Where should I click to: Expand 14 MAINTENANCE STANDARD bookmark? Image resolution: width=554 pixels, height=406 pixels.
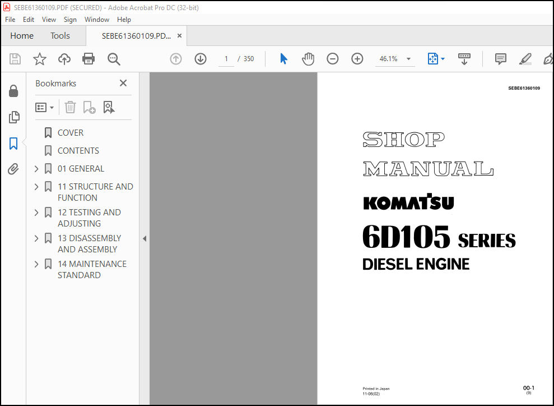36,264
